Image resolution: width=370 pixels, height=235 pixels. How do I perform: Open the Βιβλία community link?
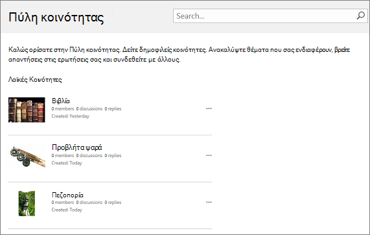61,101
